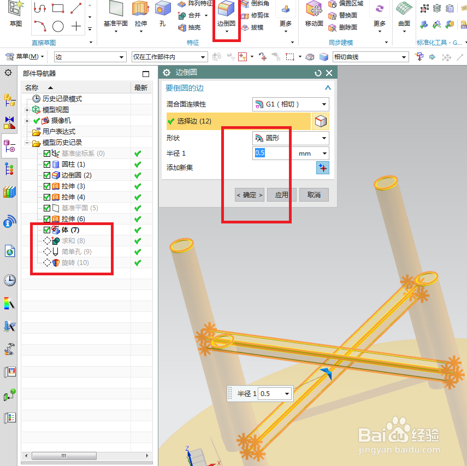
Task: Click the 拔模 draft tool
Action: [252, 27]
